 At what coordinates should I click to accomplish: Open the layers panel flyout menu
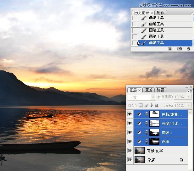pyautogui.click(x=190, y=91)
